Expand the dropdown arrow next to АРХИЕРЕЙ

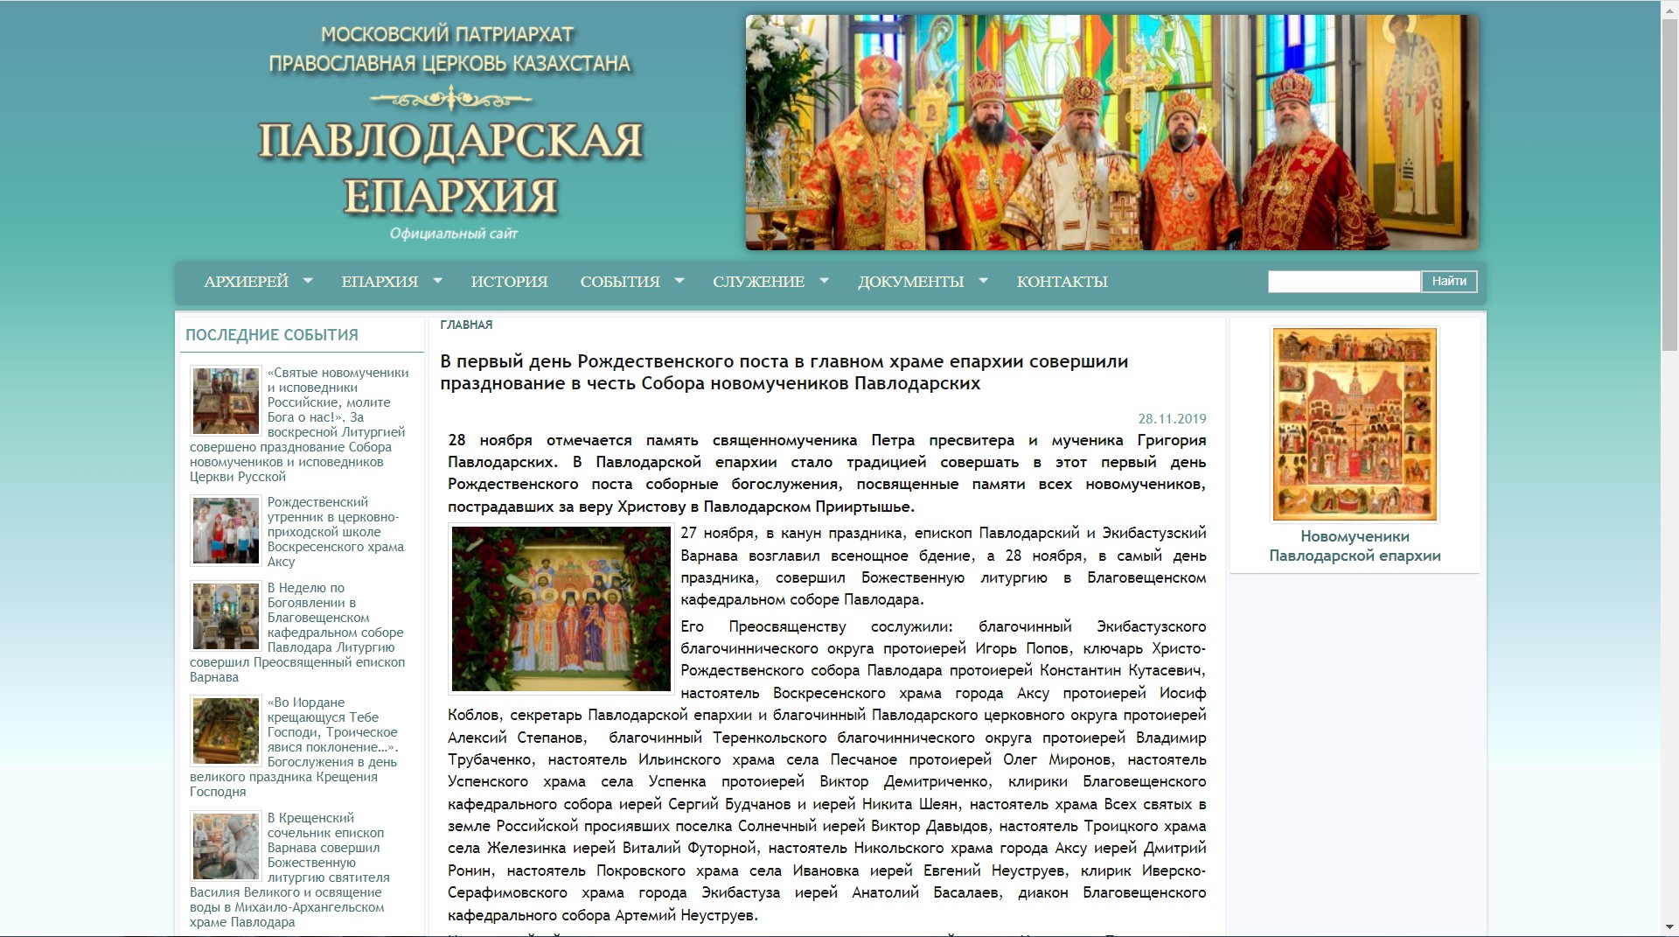[308, 281]
